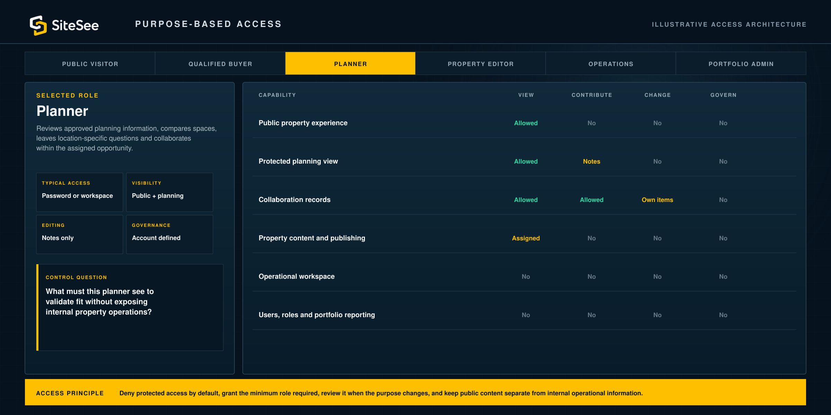831x415 pixels.
Task: Click No under Govern for Users, roles row
Action: [723, 315]
